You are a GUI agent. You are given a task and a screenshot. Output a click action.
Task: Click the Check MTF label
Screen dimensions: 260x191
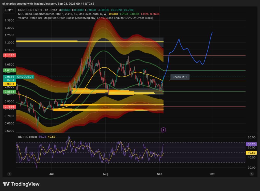coord(180,77)
